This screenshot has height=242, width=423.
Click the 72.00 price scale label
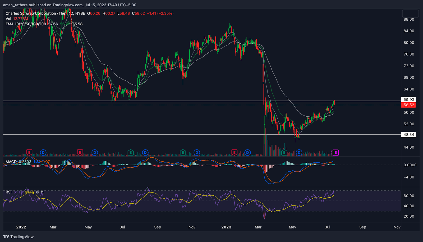409,66
